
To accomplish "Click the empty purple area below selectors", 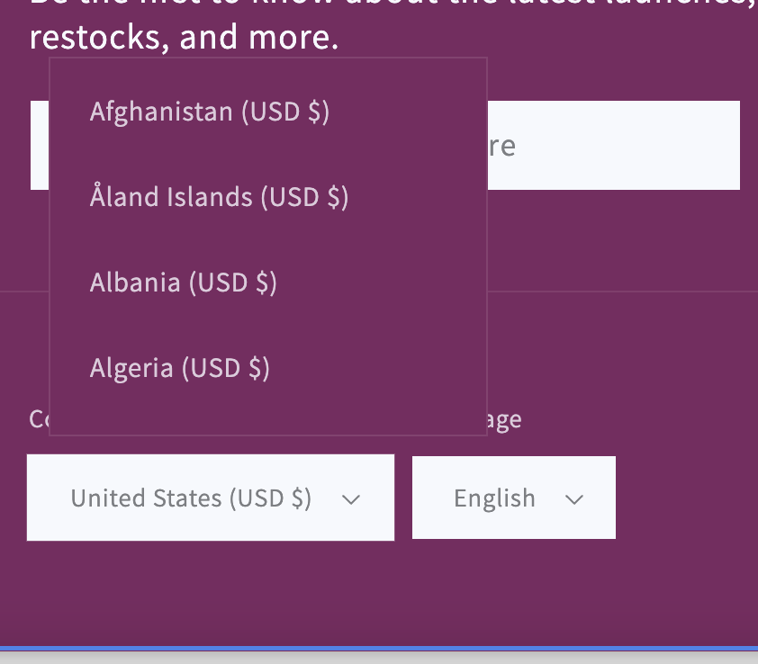I will pyautogui.click(x=378, y=594).
